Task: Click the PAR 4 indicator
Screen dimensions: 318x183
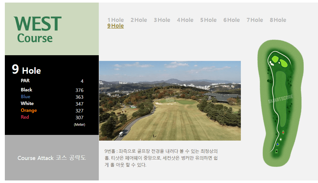Action: [51, 81]
